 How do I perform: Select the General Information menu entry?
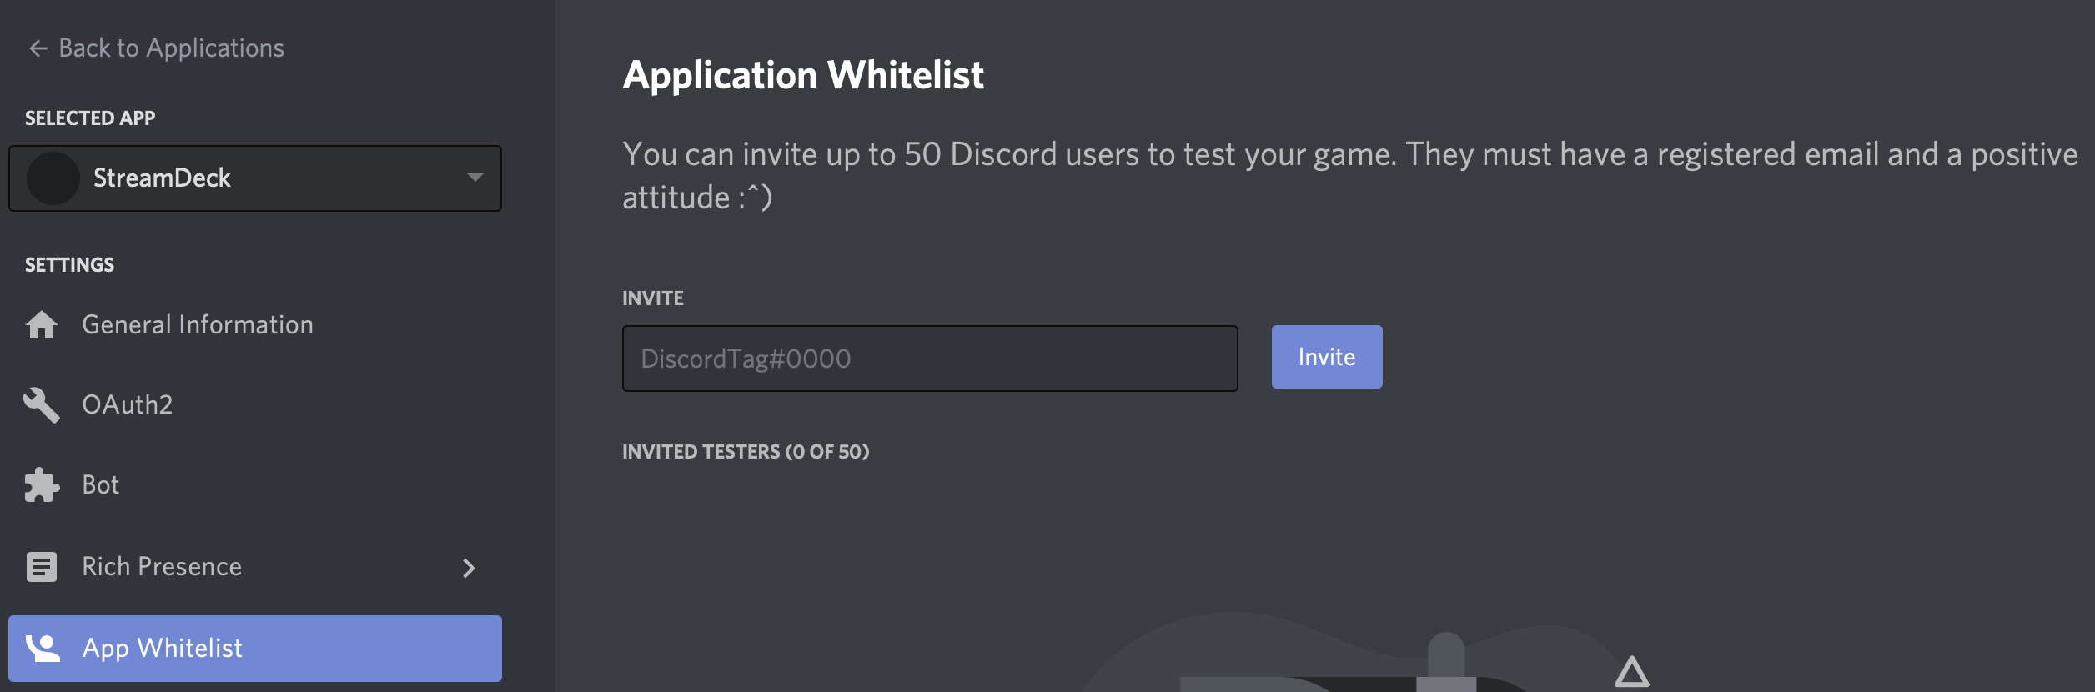(198, 324)
